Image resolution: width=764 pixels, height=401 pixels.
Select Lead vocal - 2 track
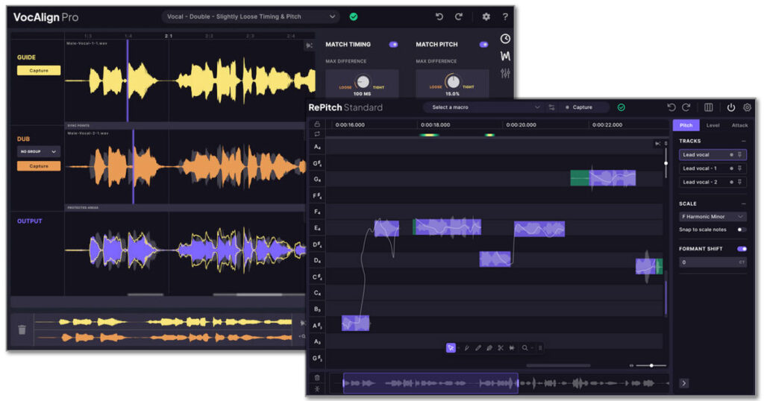click(x=713, y=182)
